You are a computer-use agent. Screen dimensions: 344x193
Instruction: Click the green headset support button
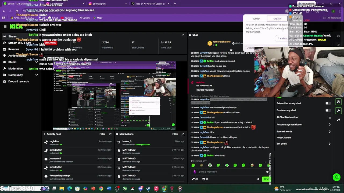click(336, 177)
